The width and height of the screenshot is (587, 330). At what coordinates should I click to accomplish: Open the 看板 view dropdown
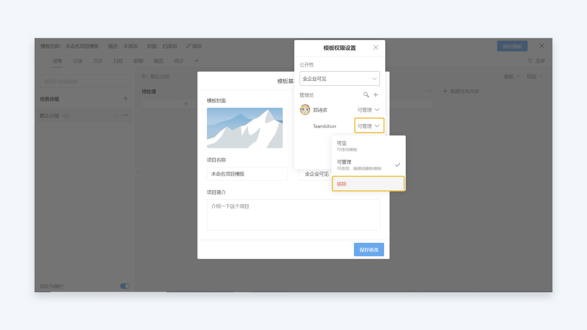[x=511, y=76]
